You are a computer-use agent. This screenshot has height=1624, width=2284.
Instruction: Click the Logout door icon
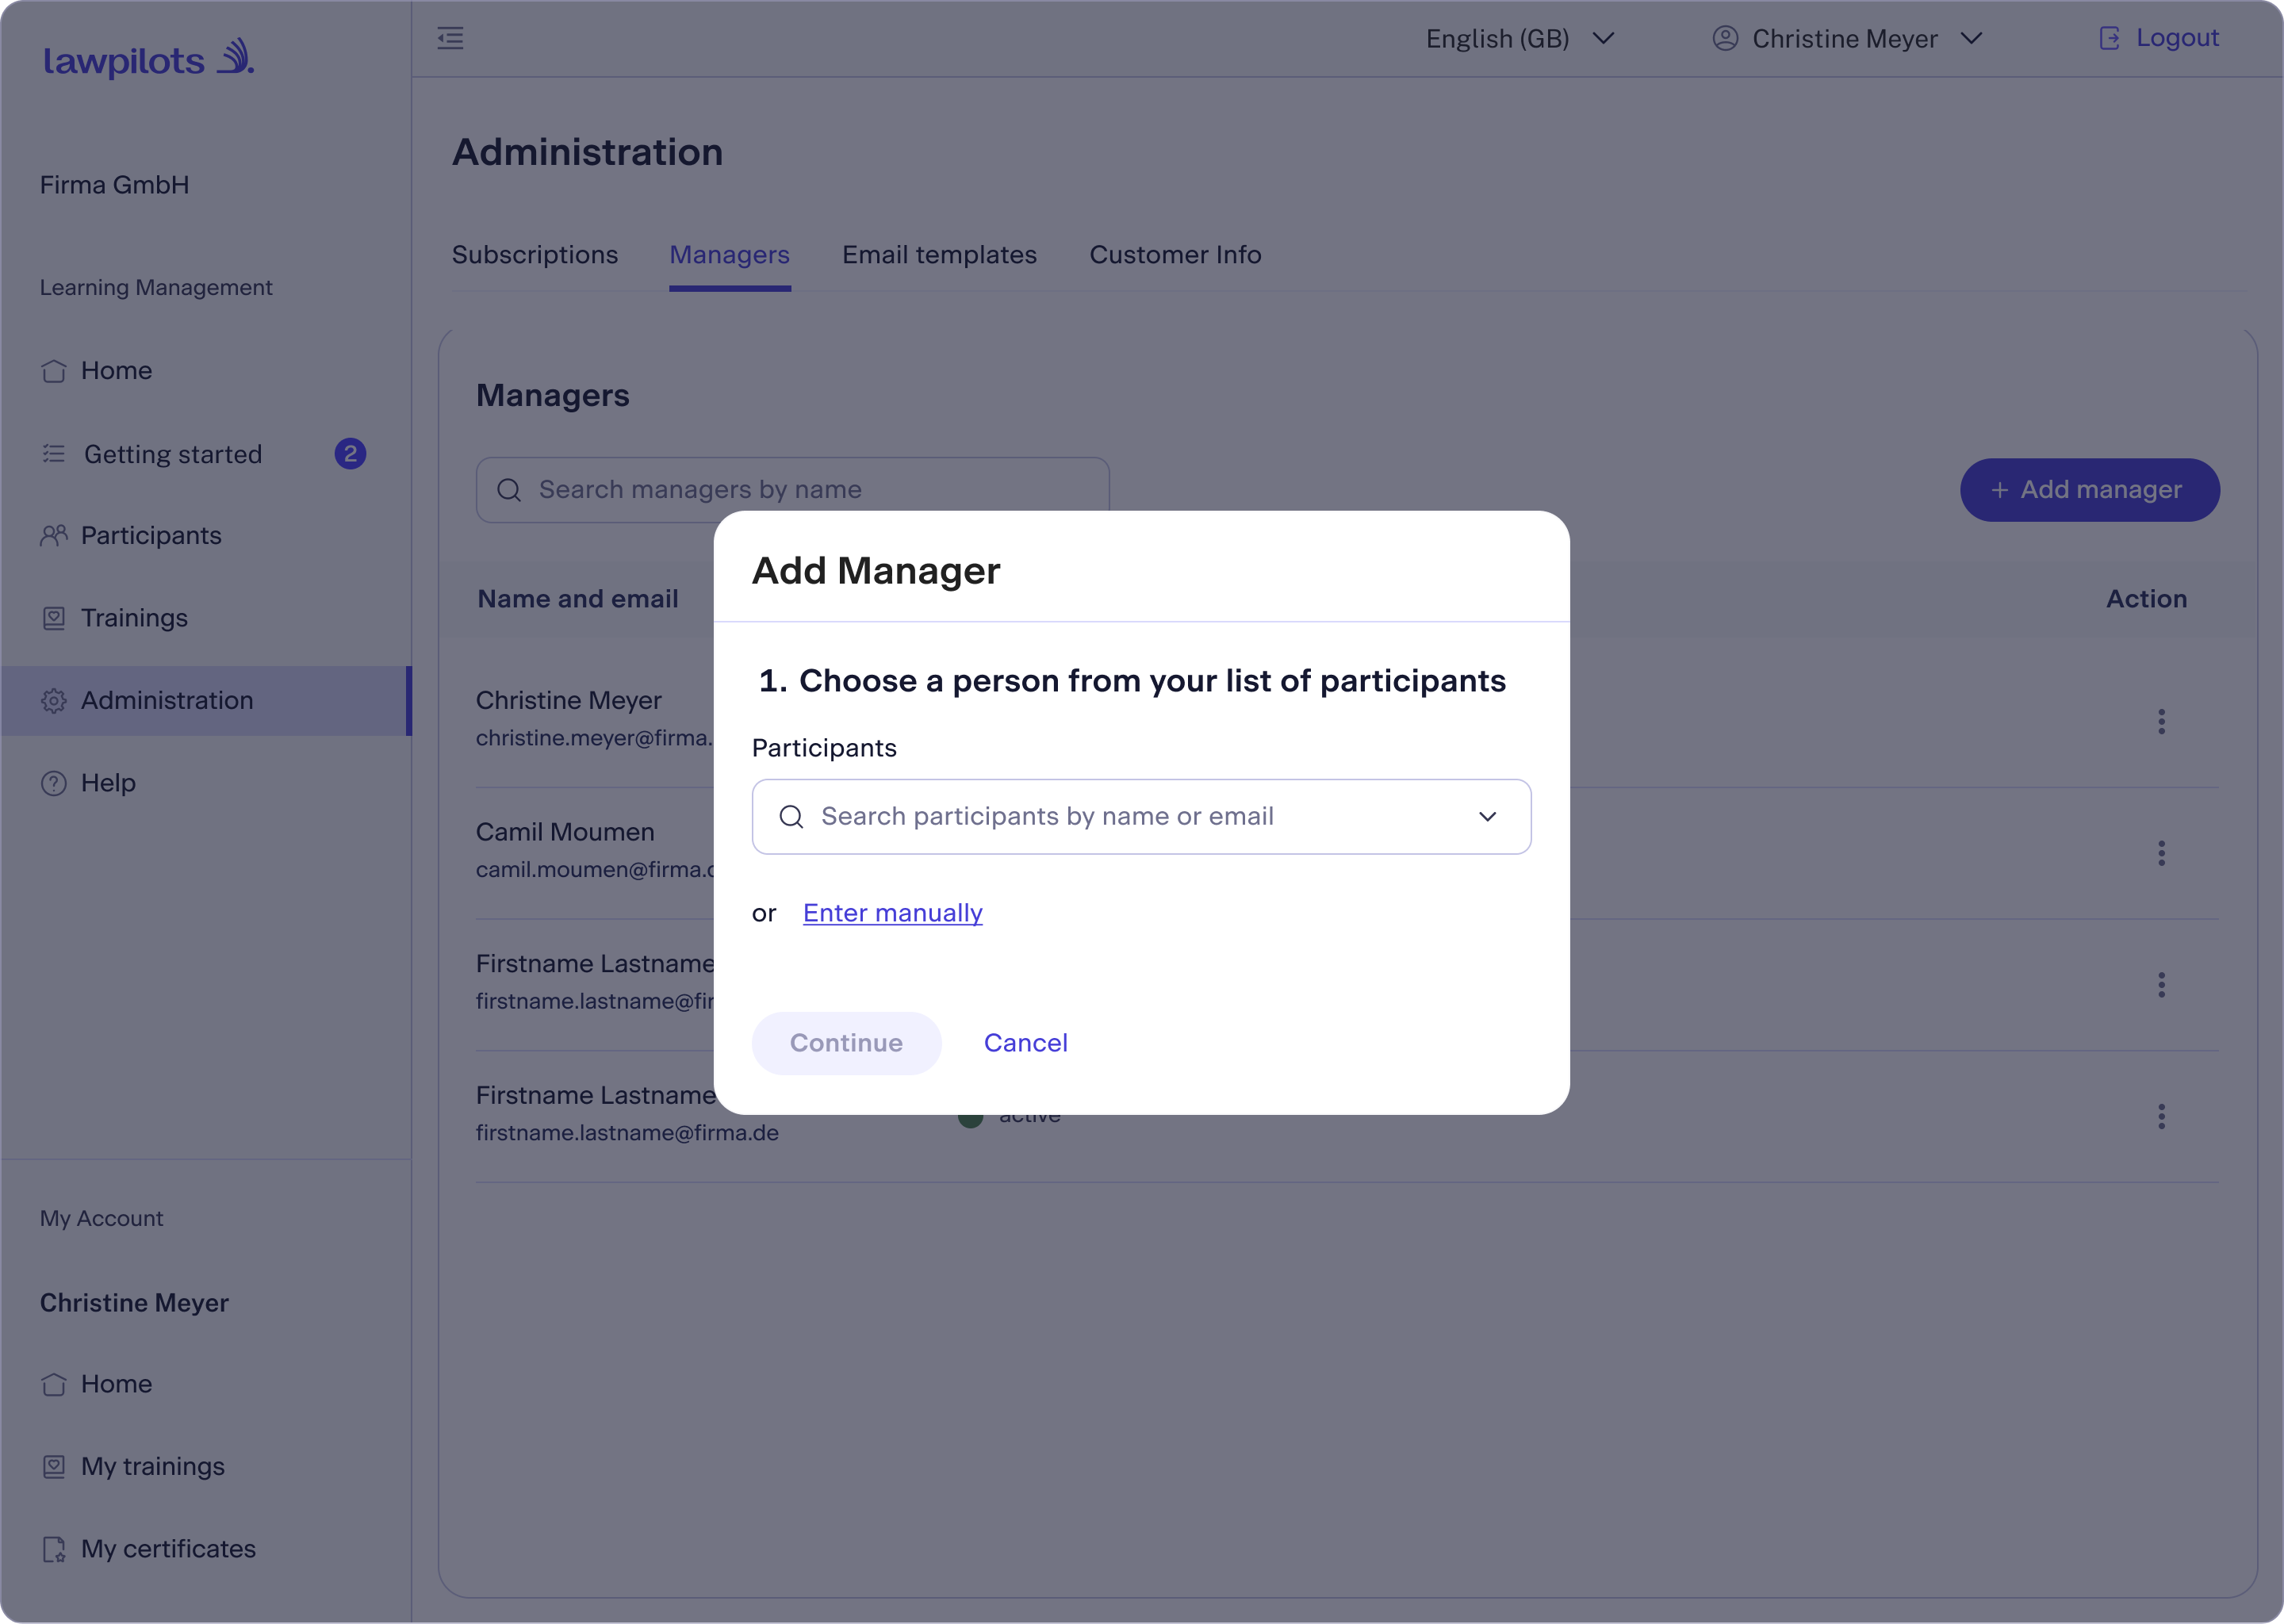(x=2109, y=38)
